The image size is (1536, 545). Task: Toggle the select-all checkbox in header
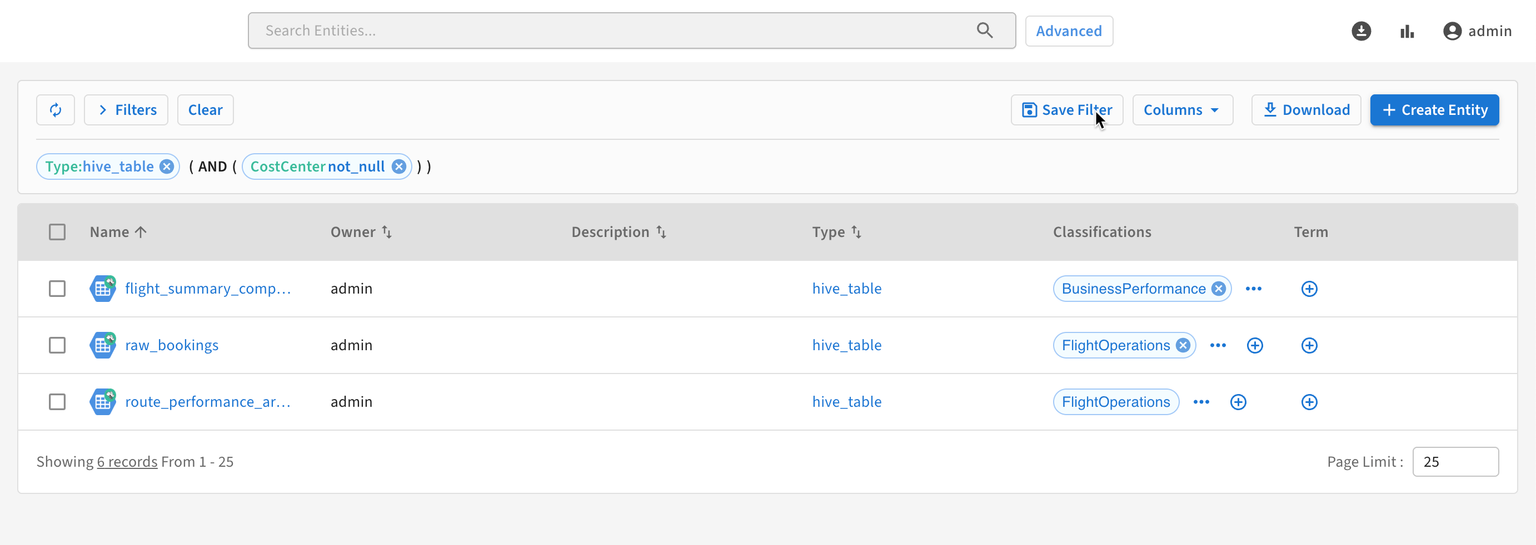pyautogui.click(x=57, y=231)
